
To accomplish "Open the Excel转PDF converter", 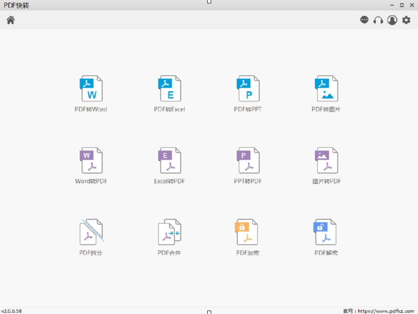I will (x=169, y=161).
